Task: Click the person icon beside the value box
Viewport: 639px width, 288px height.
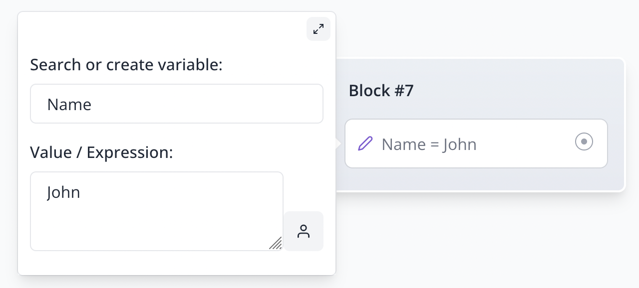Action: [304, 231]
